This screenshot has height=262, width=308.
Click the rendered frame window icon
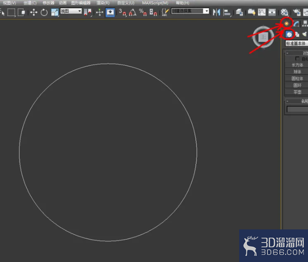point(306,12)
